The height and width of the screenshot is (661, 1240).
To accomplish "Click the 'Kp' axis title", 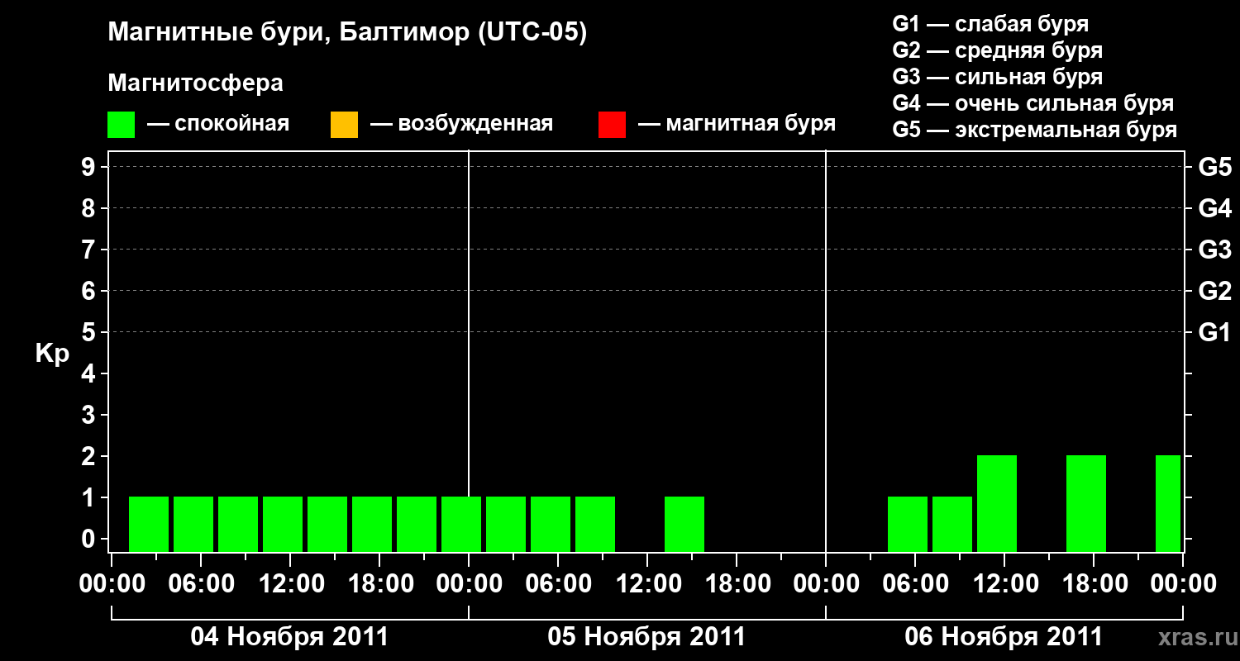I will point(52,354).
